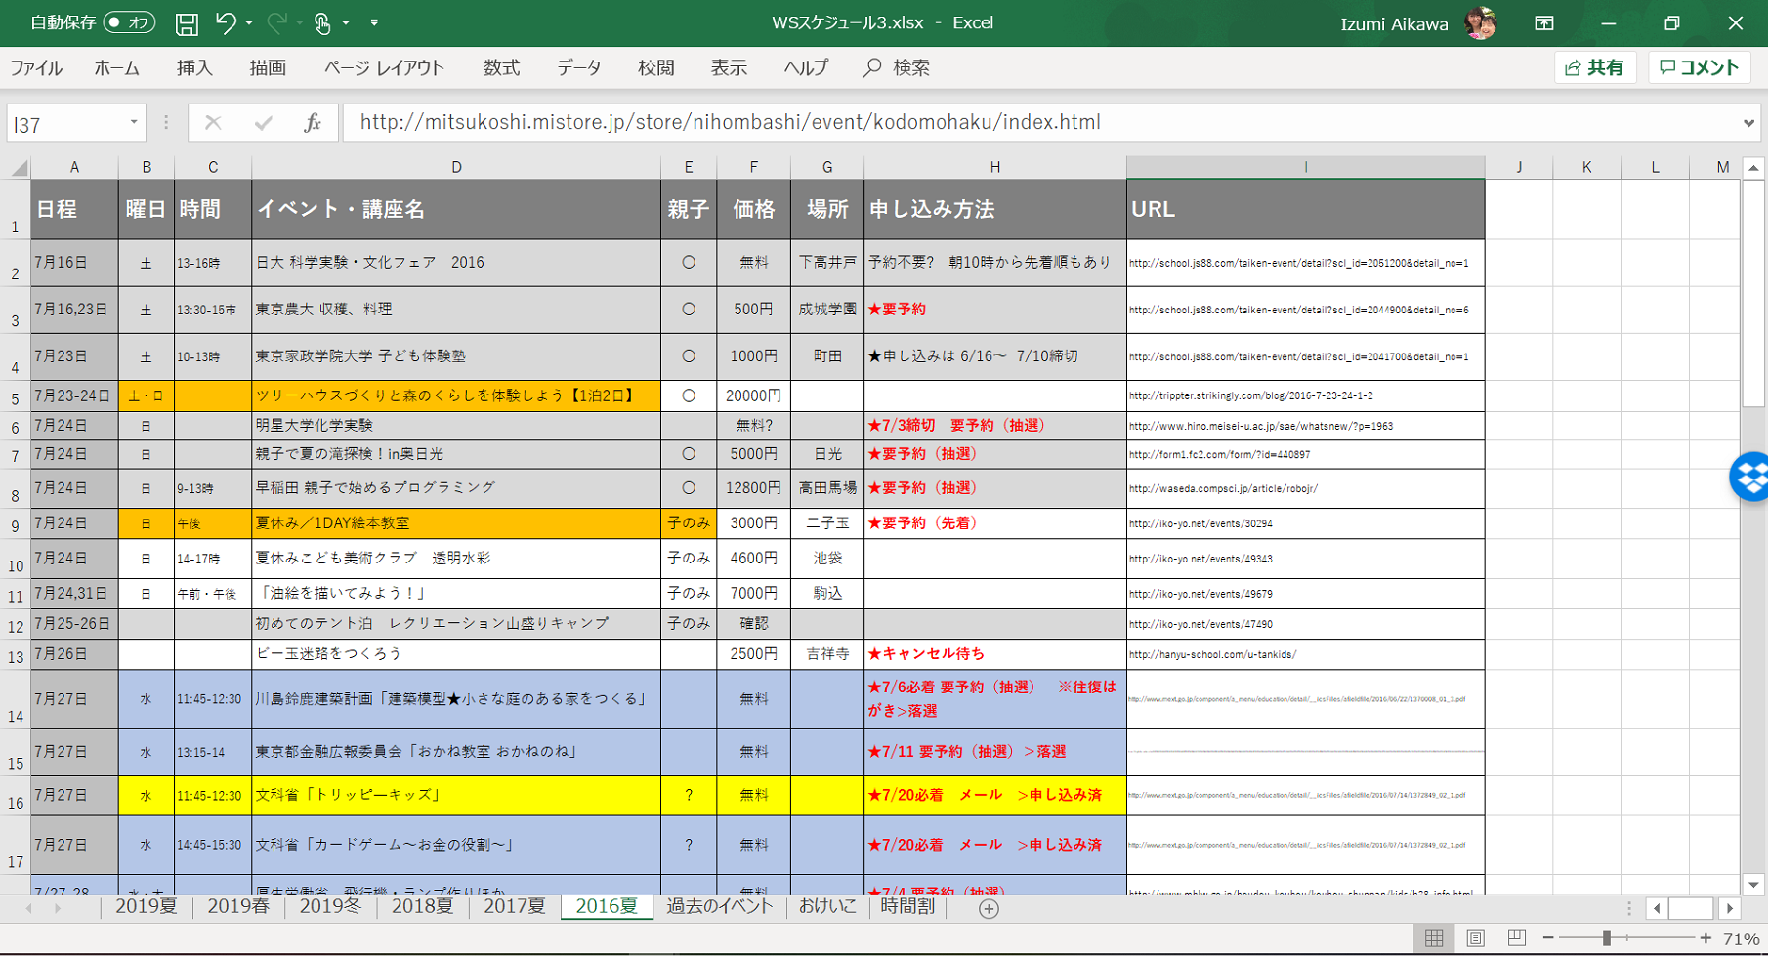Open the 校閲 ribbon tab
This screenshot has height=957, width=1769.
click(655, 68)
